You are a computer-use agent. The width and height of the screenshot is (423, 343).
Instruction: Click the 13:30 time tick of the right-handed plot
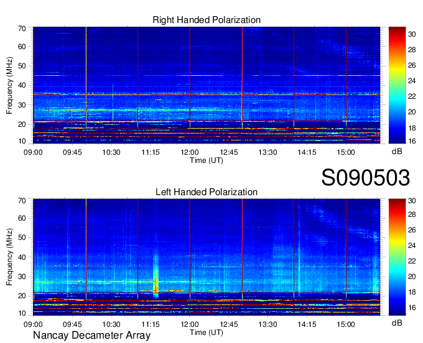[x=267, y=152]
